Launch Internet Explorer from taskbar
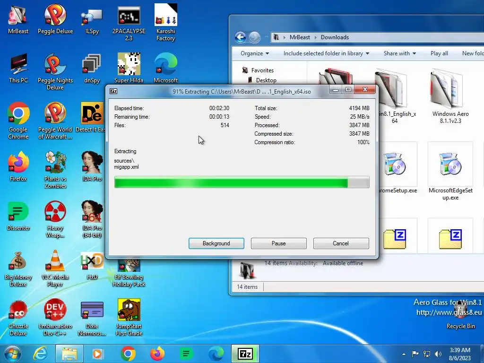The image size is (484, 363). pos(41,354)
